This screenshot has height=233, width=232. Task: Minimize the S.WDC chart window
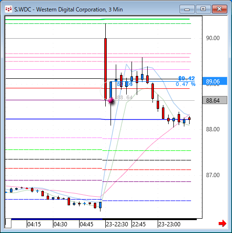coord(187,9)
